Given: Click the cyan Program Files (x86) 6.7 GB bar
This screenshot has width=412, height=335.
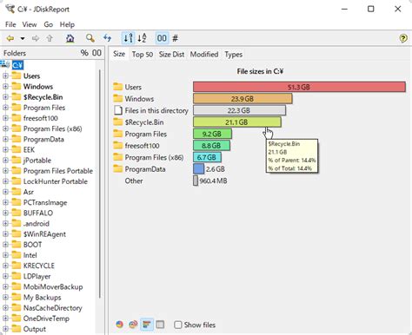Looking at the screenshot, I should tap(207, 157).
